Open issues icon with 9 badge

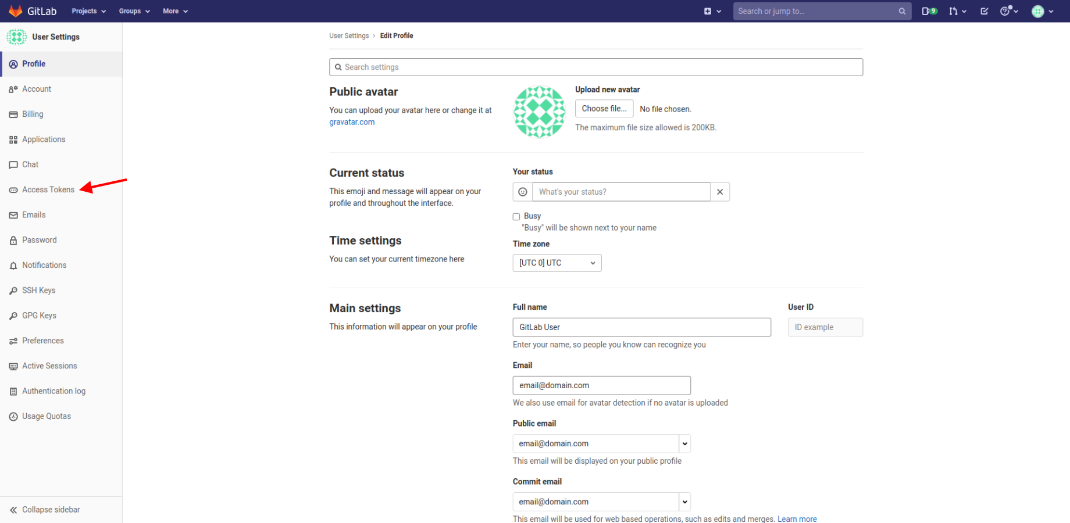click(x=929, y=11)
